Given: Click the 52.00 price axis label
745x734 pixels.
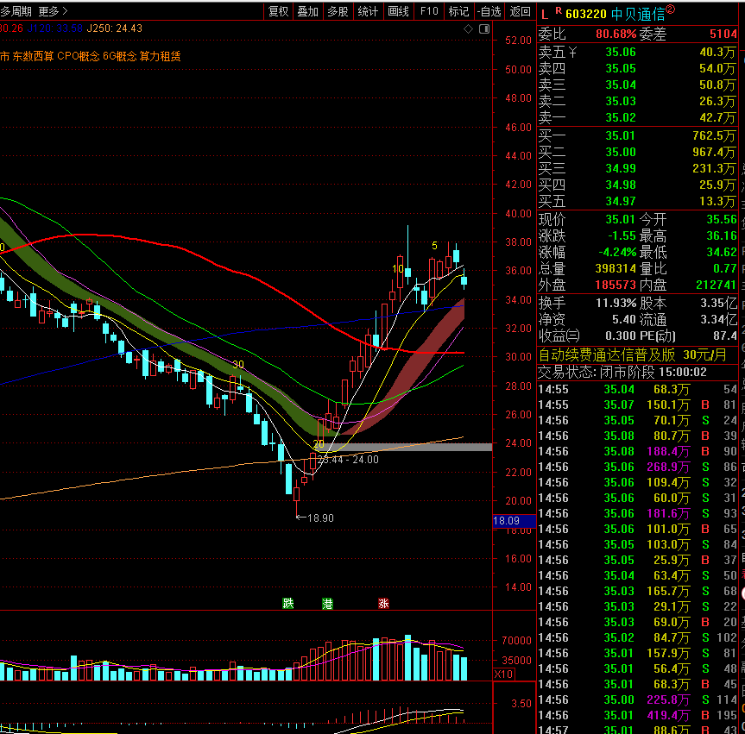Looking at the screenshot, I should click(x=518, y=41).
